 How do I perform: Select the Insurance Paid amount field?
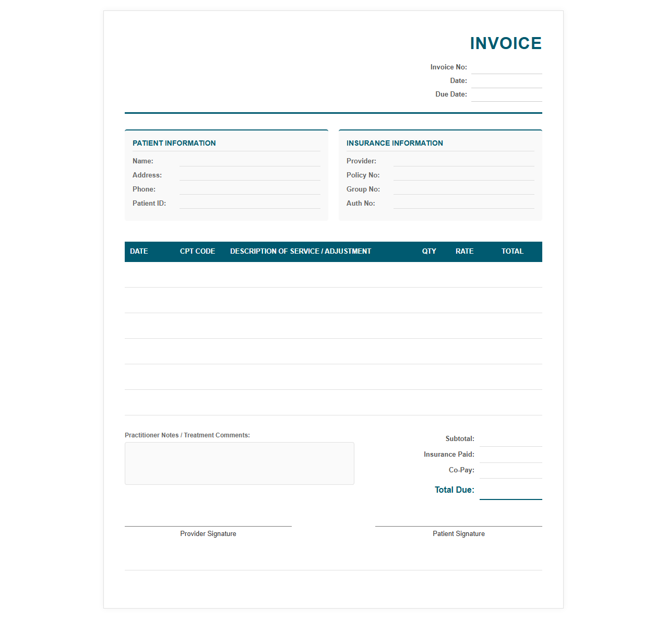click(x=511, y=455)
